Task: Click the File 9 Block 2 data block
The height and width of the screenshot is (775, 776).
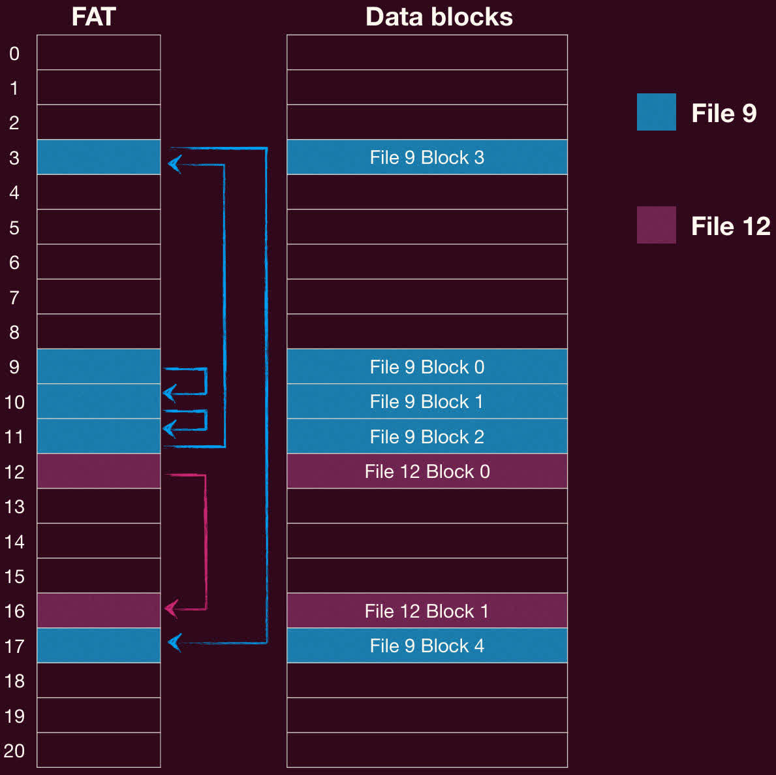Action: (427, 437)
